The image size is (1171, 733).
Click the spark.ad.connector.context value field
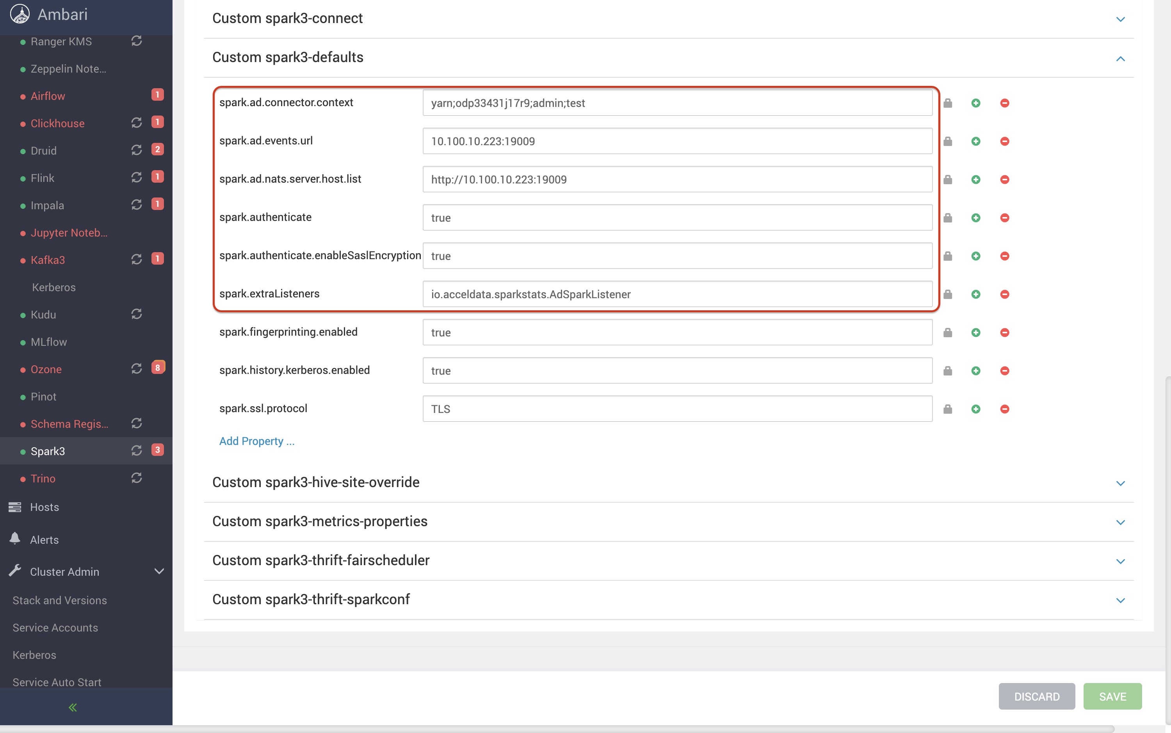pyautogui.click(x=677, y=103)
